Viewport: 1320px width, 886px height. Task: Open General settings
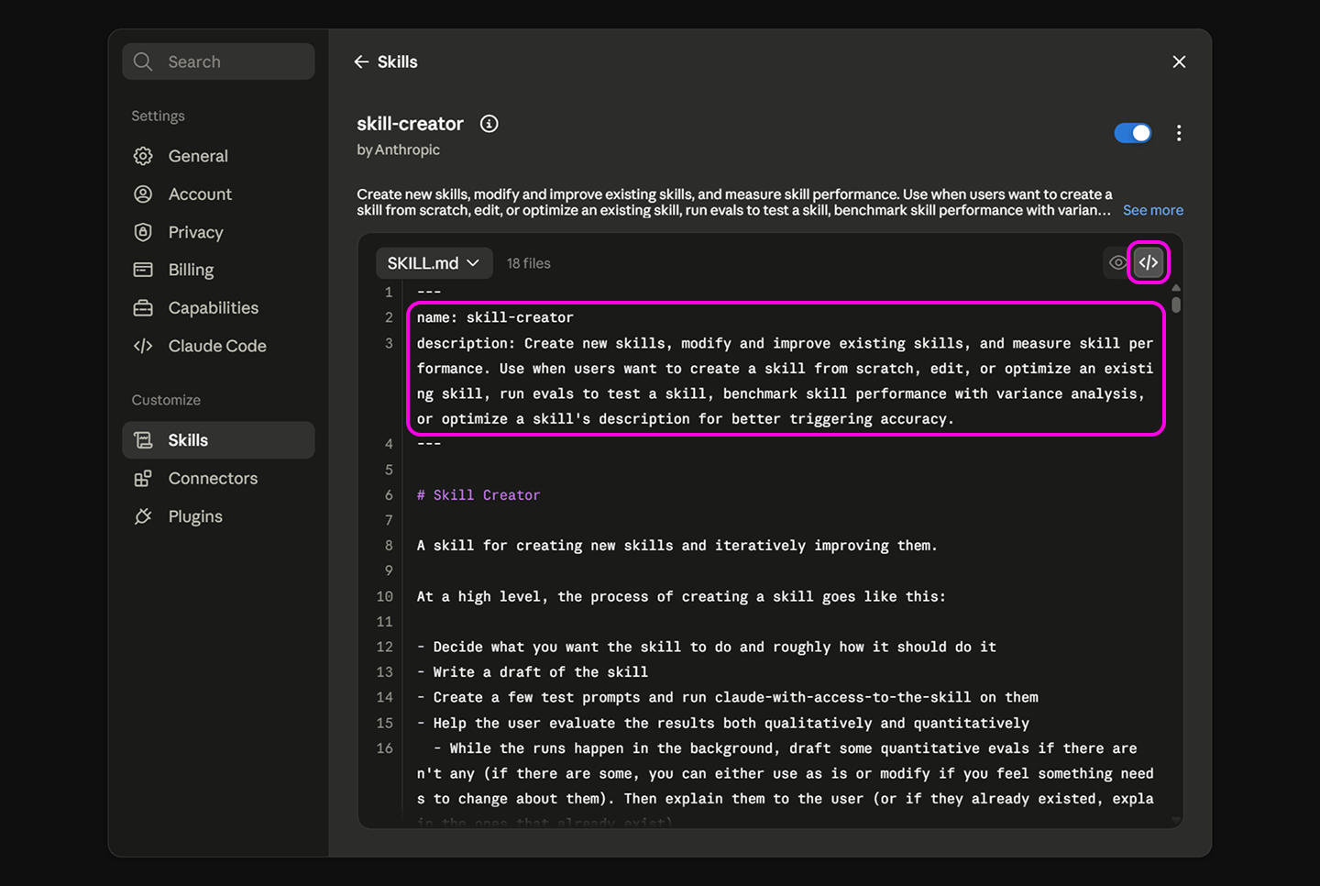218,156
